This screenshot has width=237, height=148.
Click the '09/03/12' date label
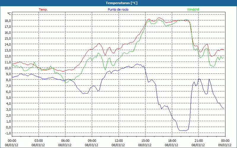(225, 145)
